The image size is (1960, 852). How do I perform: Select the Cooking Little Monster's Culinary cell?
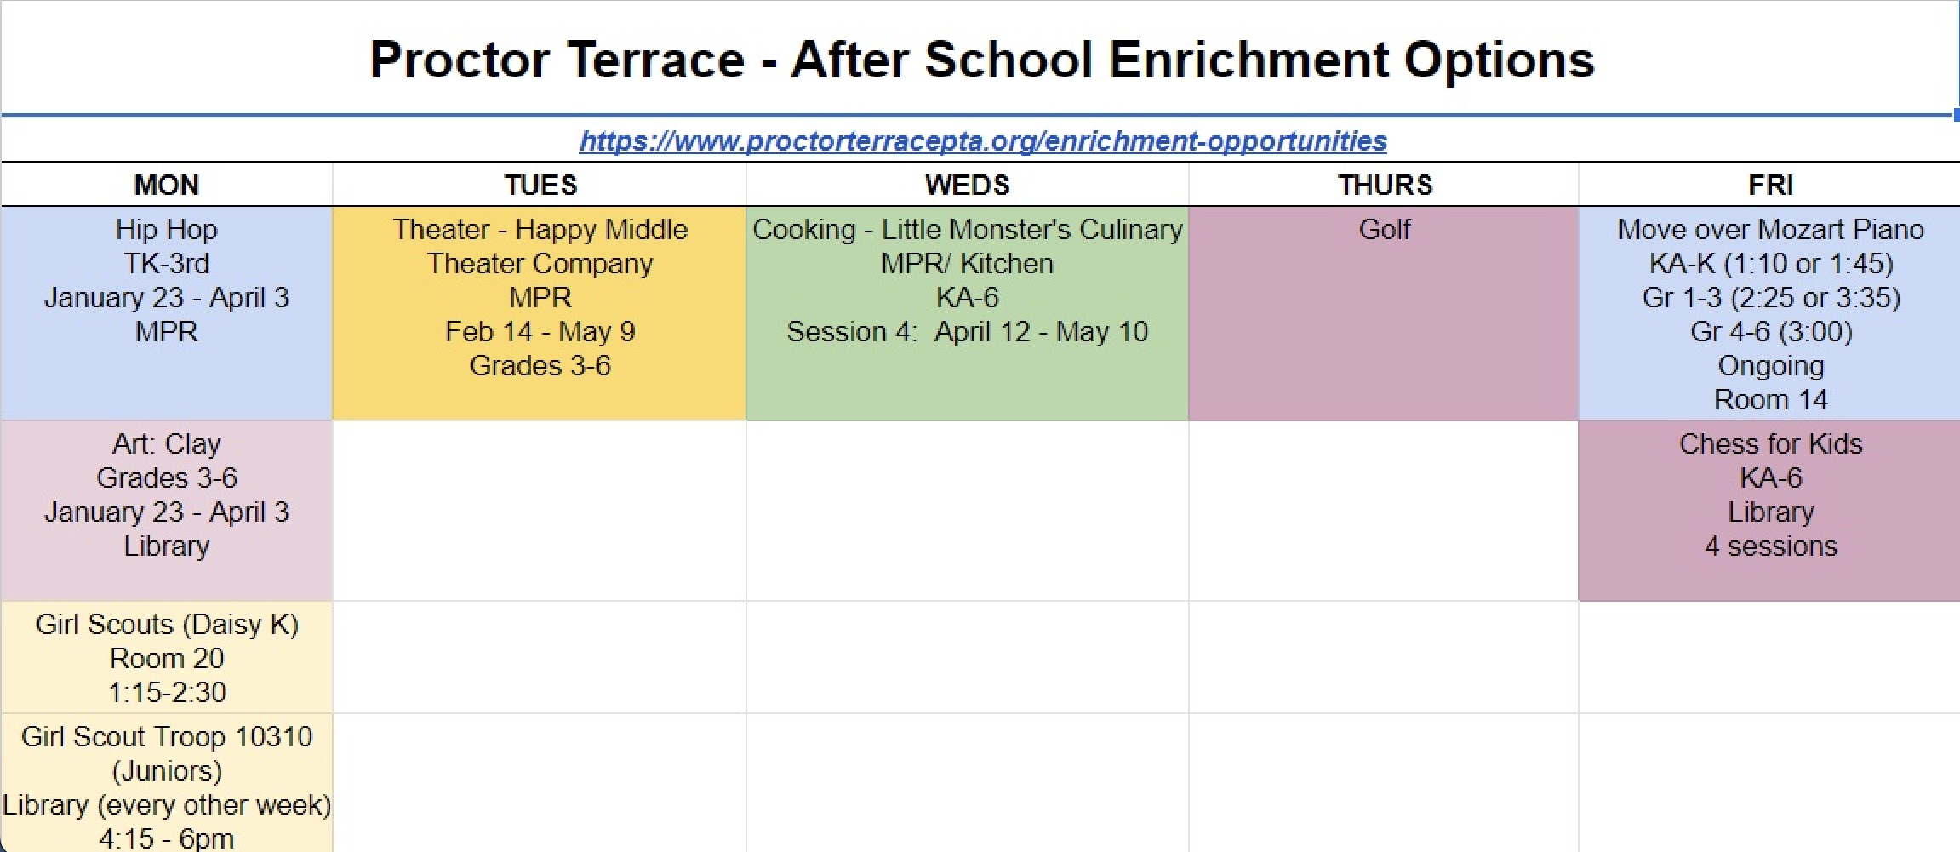[x=968, y=313]
